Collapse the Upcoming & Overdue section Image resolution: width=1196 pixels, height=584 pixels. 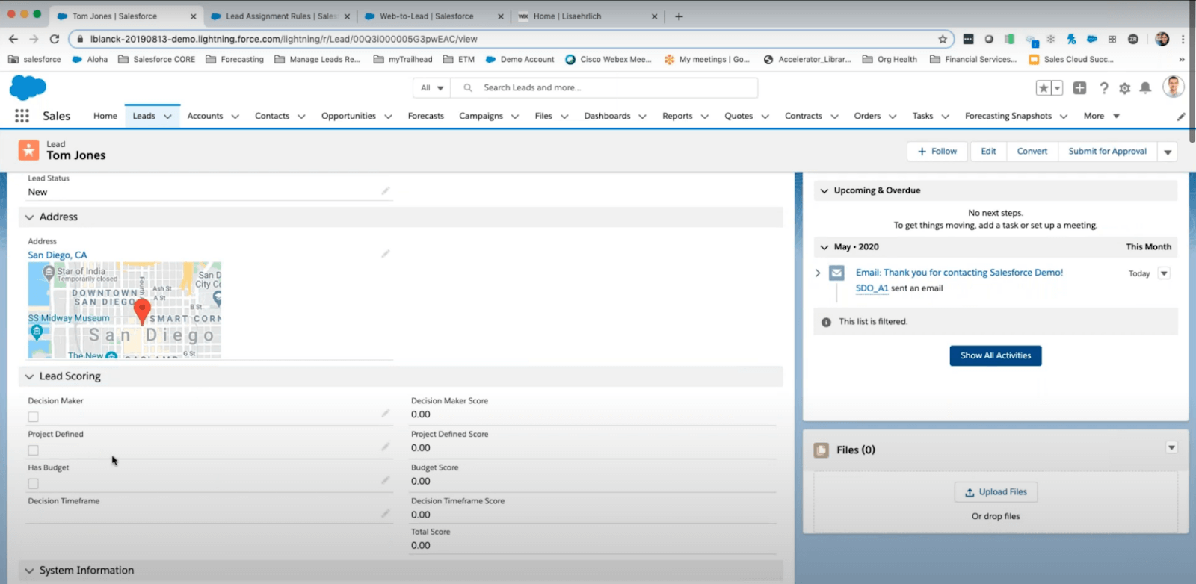click(824, 190)
